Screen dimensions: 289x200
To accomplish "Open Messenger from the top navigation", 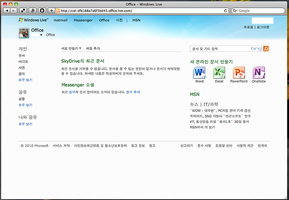I will pos(83,20).
